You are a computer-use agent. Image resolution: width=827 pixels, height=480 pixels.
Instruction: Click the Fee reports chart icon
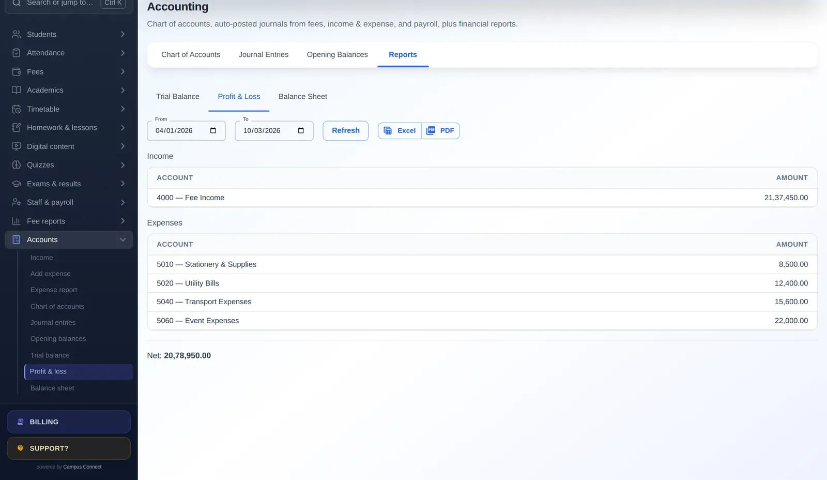click(x=17, y=221)
